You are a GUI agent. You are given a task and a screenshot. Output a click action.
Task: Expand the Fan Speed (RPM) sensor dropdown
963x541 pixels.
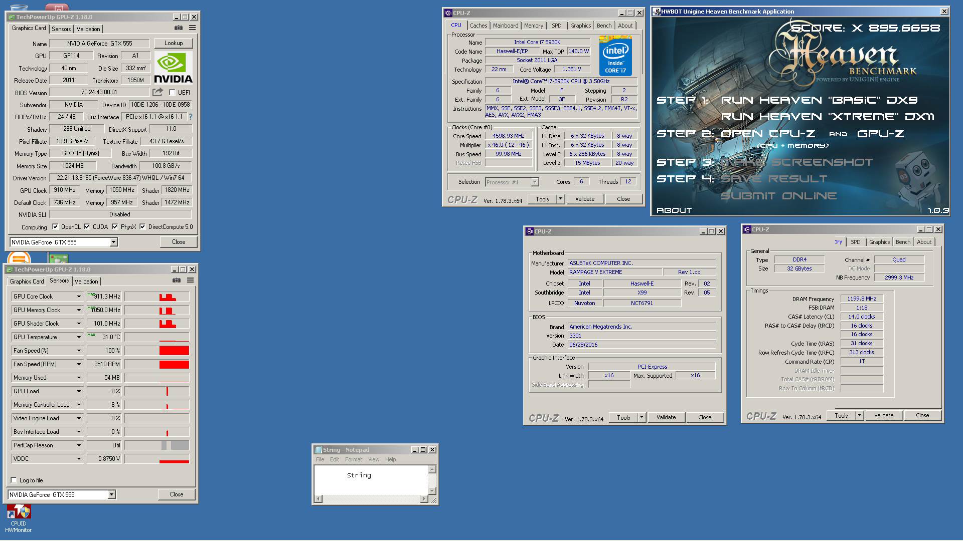click(x=79, y=364)
